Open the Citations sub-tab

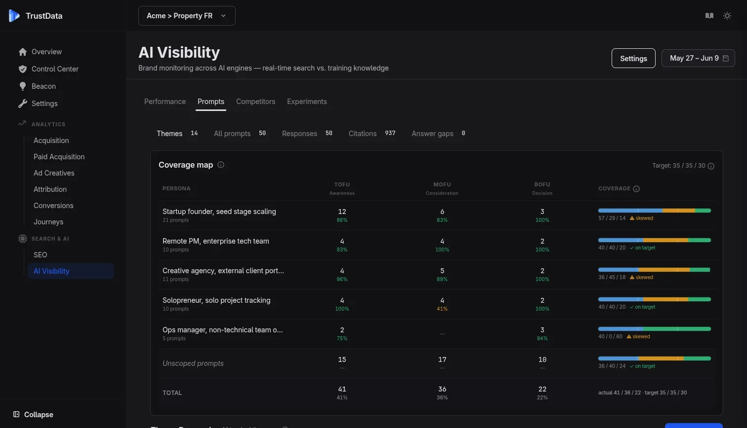click(x=372, y=134)
